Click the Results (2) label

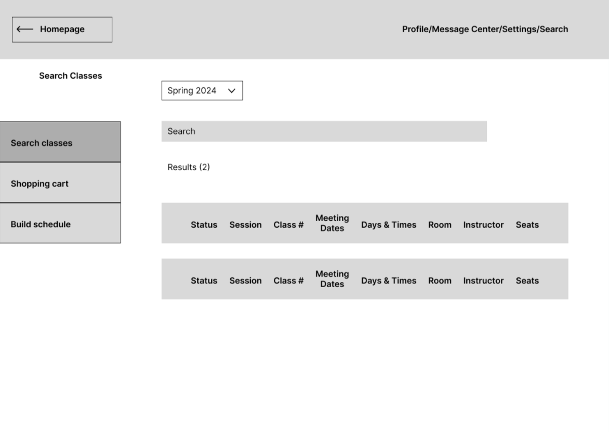point(189,167)
